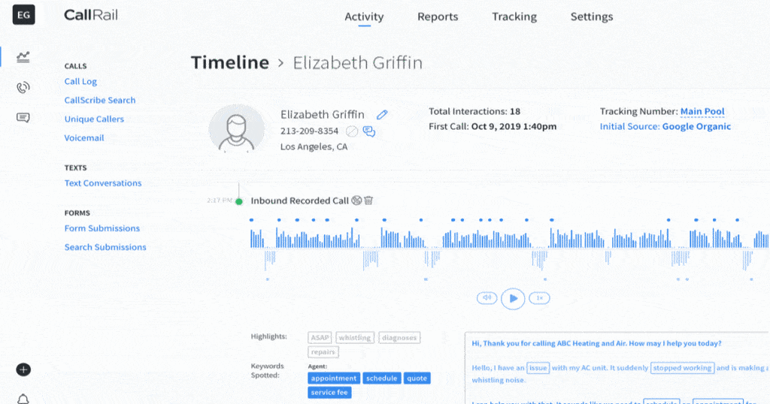Screen dimensions: 770x404
Task: Click the call recording waveform
Action: [510, 248]
